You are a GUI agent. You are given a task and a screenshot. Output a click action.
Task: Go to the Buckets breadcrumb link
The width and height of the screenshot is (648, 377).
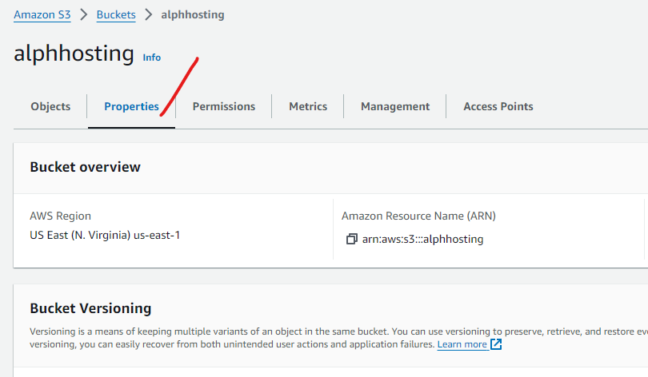[116, 14]
